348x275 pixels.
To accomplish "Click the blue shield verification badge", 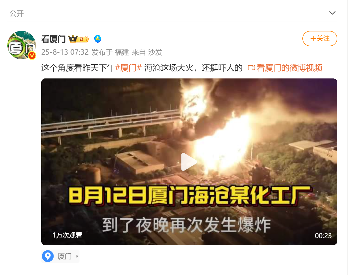I will (98, 39).
